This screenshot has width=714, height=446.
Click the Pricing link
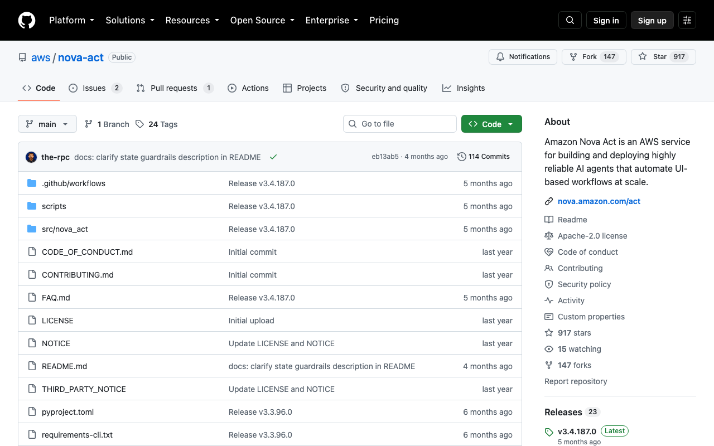(384, 20)
